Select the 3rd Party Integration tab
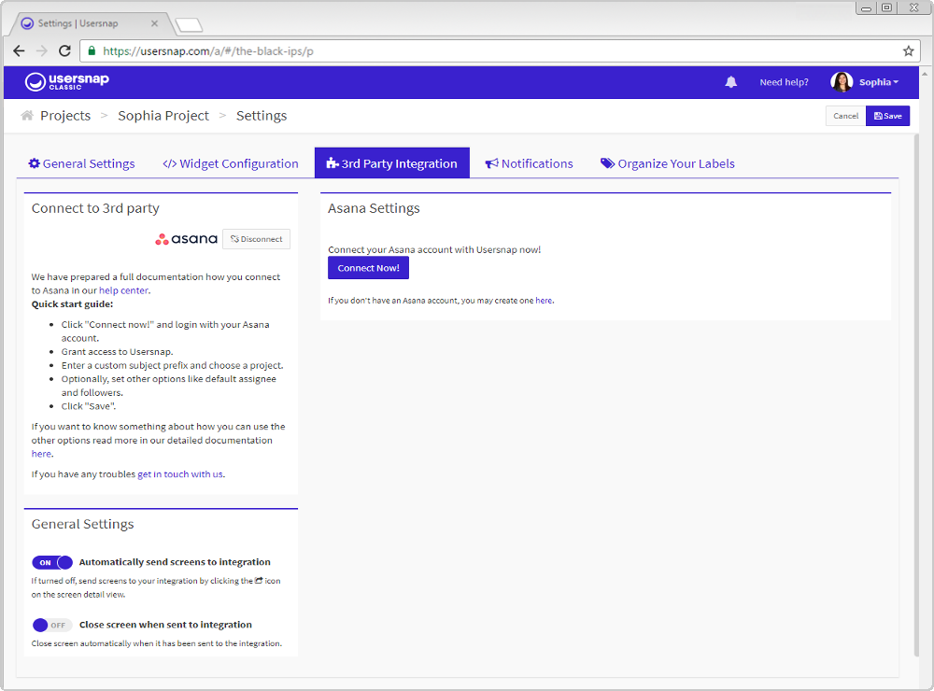The height and width of the screenshot is (691, 934). [392, 162]
